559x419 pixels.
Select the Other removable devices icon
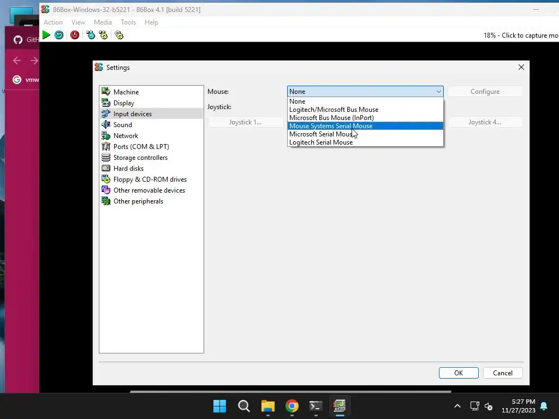[106, 190]
